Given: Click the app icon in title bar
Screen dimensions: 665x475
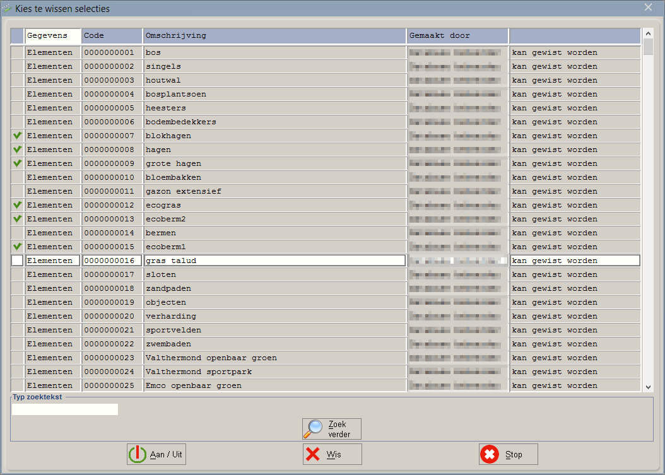Looking at the screenshot, I should [x=7, y=8].
